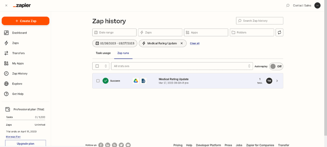Click the Explore globe icon
This screenshot has width=327, height=147.
(x=6, y=83)
